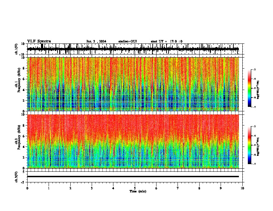Click the 'start UT = 17:0 :0' text

[x=166, y=41]
